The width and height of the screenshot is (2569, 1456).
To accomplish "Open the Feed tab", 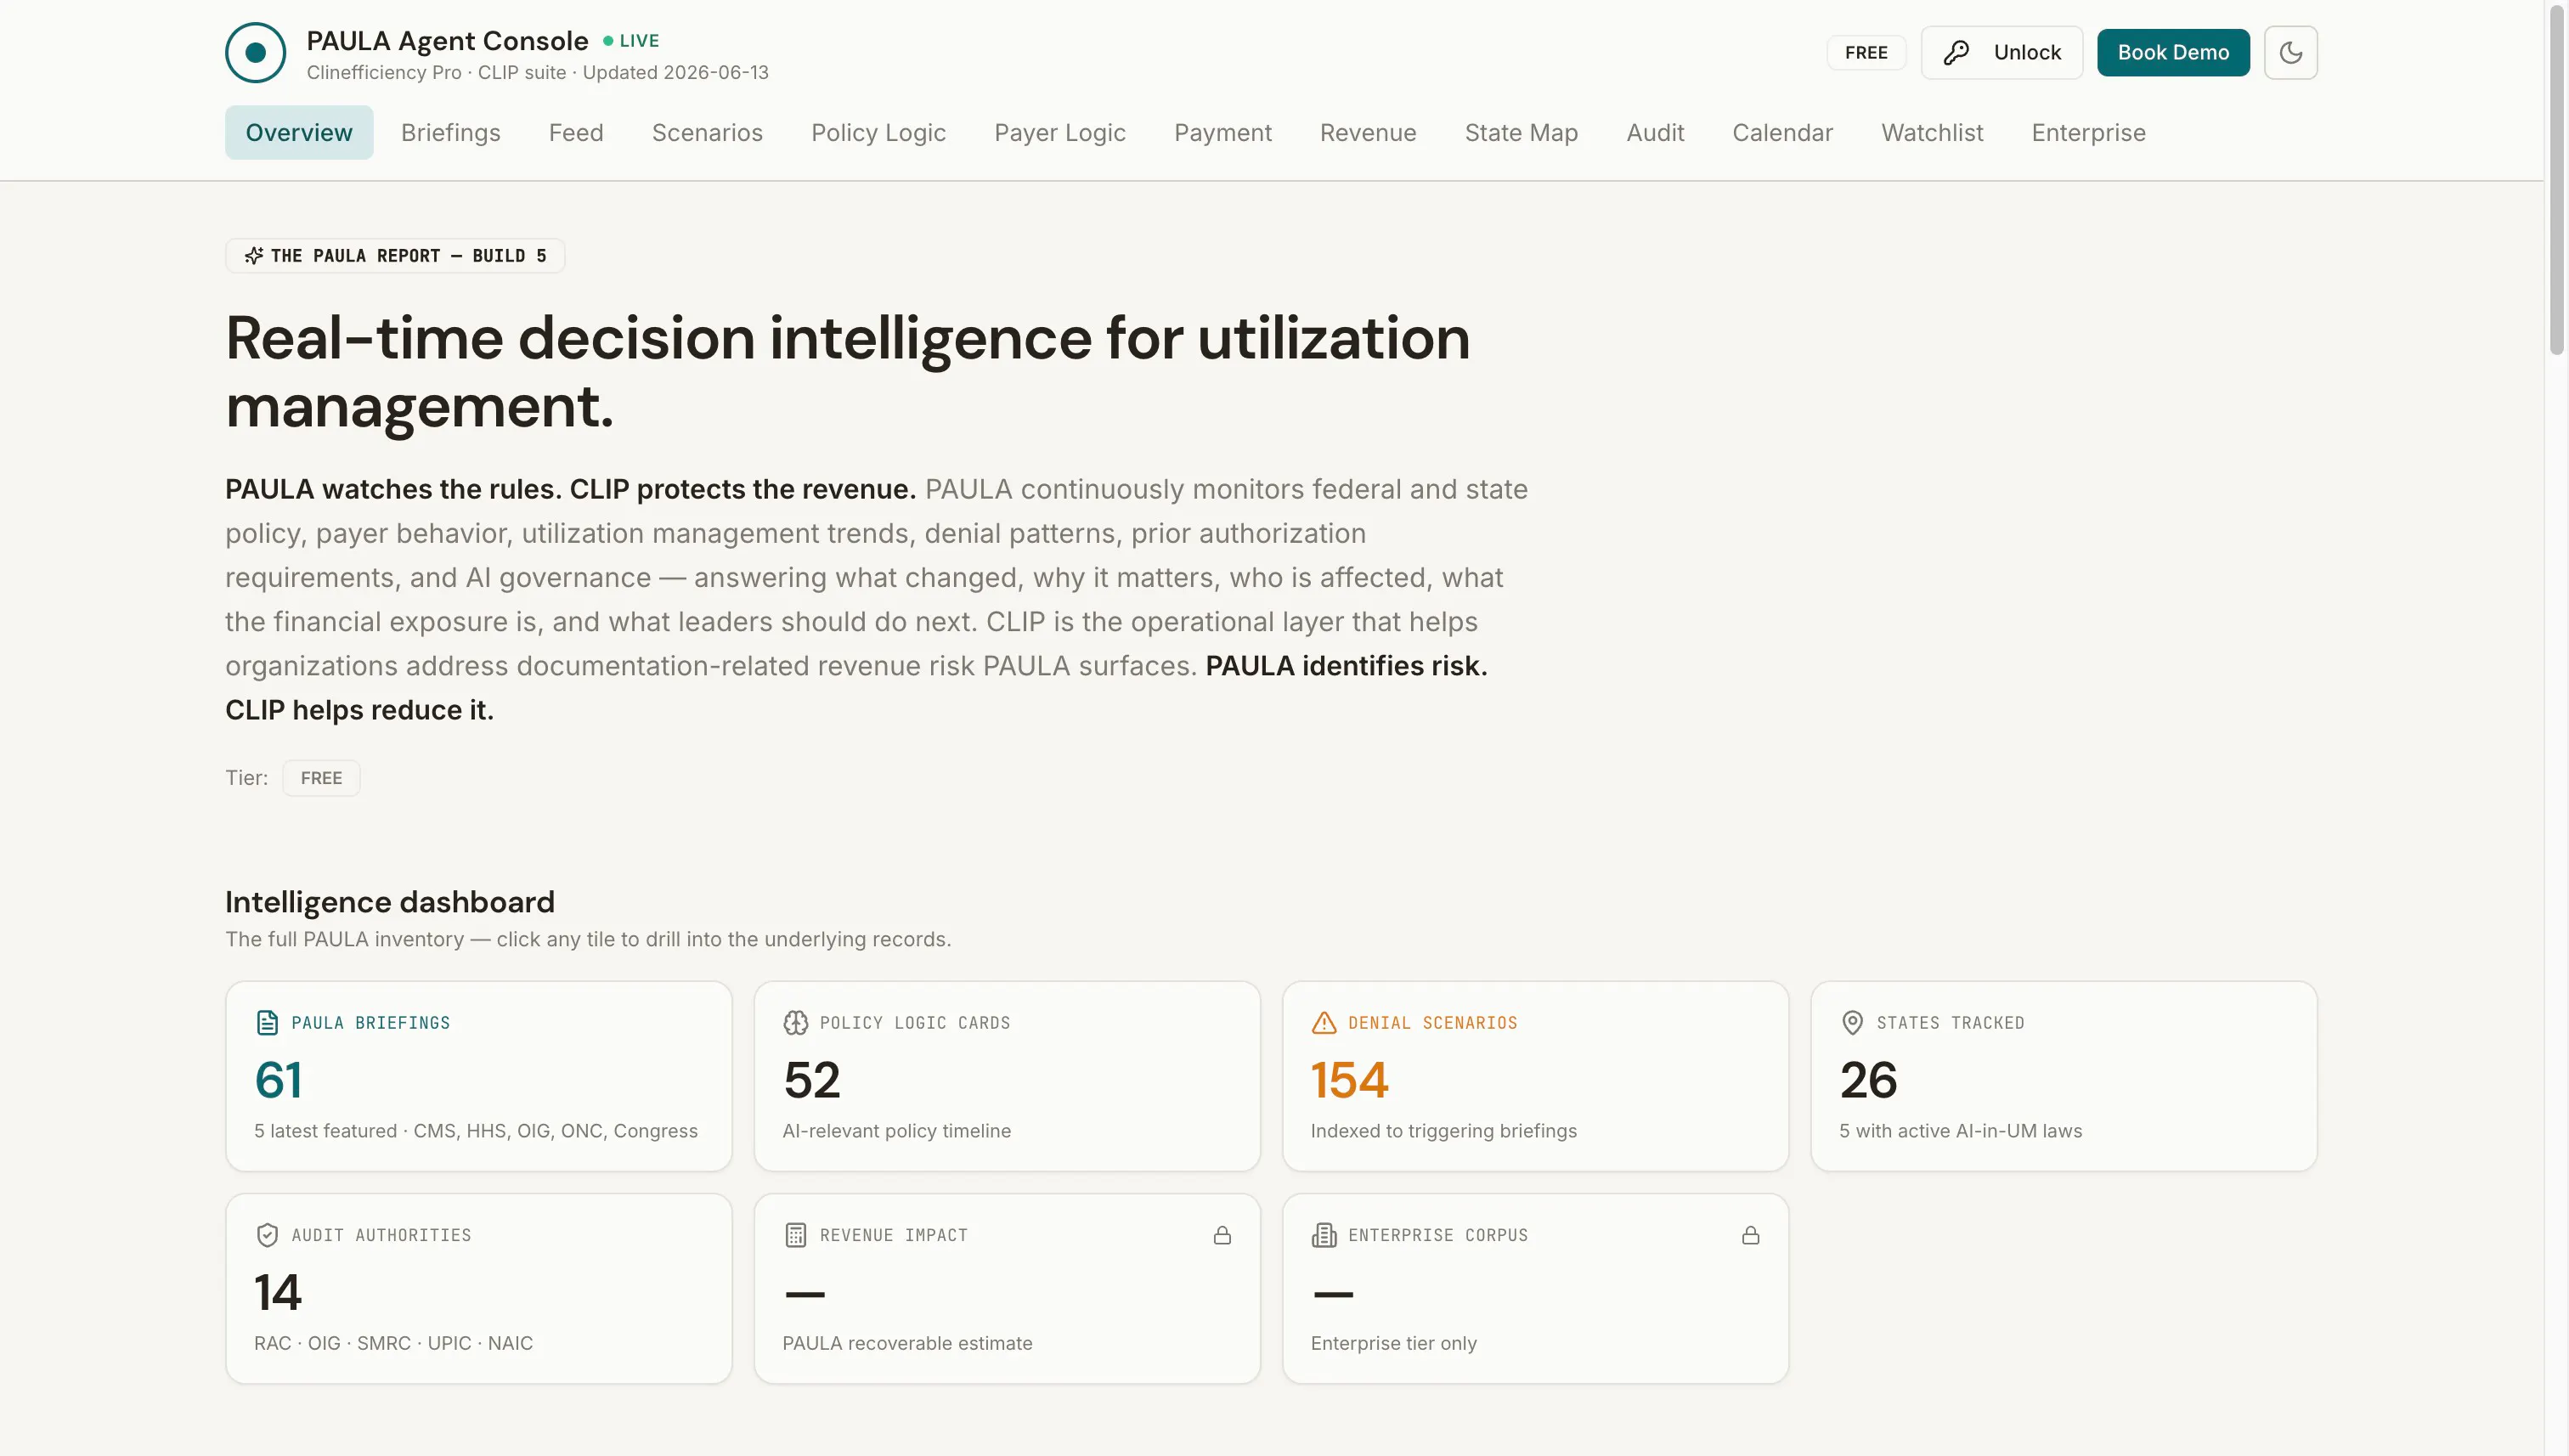I will 576,133.
